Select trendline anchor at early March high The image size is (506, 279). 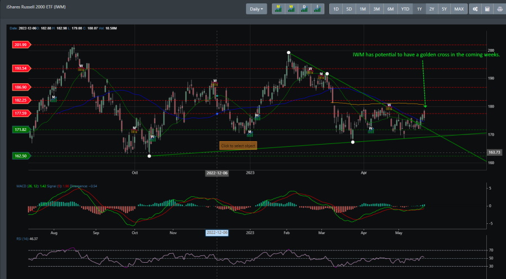[327, 74]
